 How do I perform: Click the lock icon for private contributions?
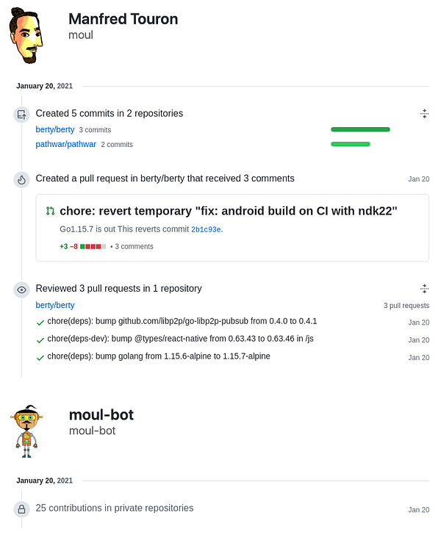[21, 509]
